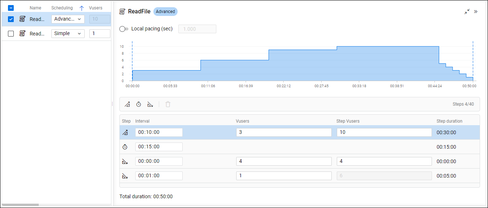Click the delete step trash icon
The image size is (488, 208).
coord(168,105)
